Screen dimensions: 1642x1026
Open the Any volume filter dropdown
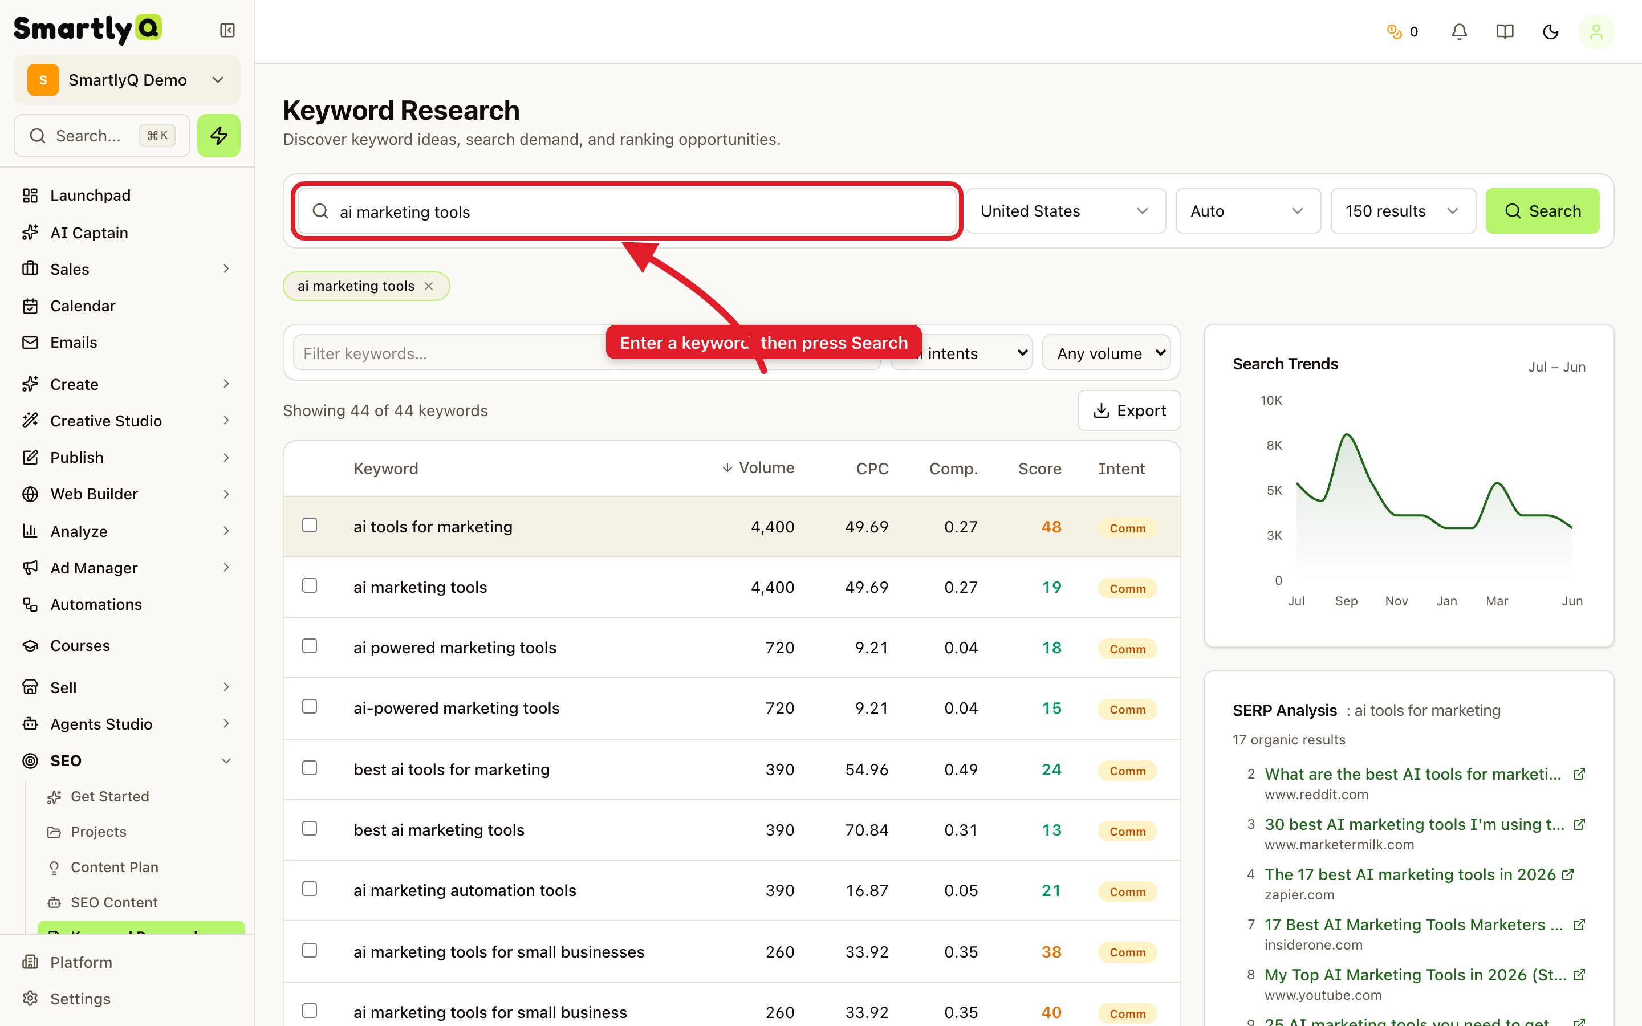coord(1106,353)
